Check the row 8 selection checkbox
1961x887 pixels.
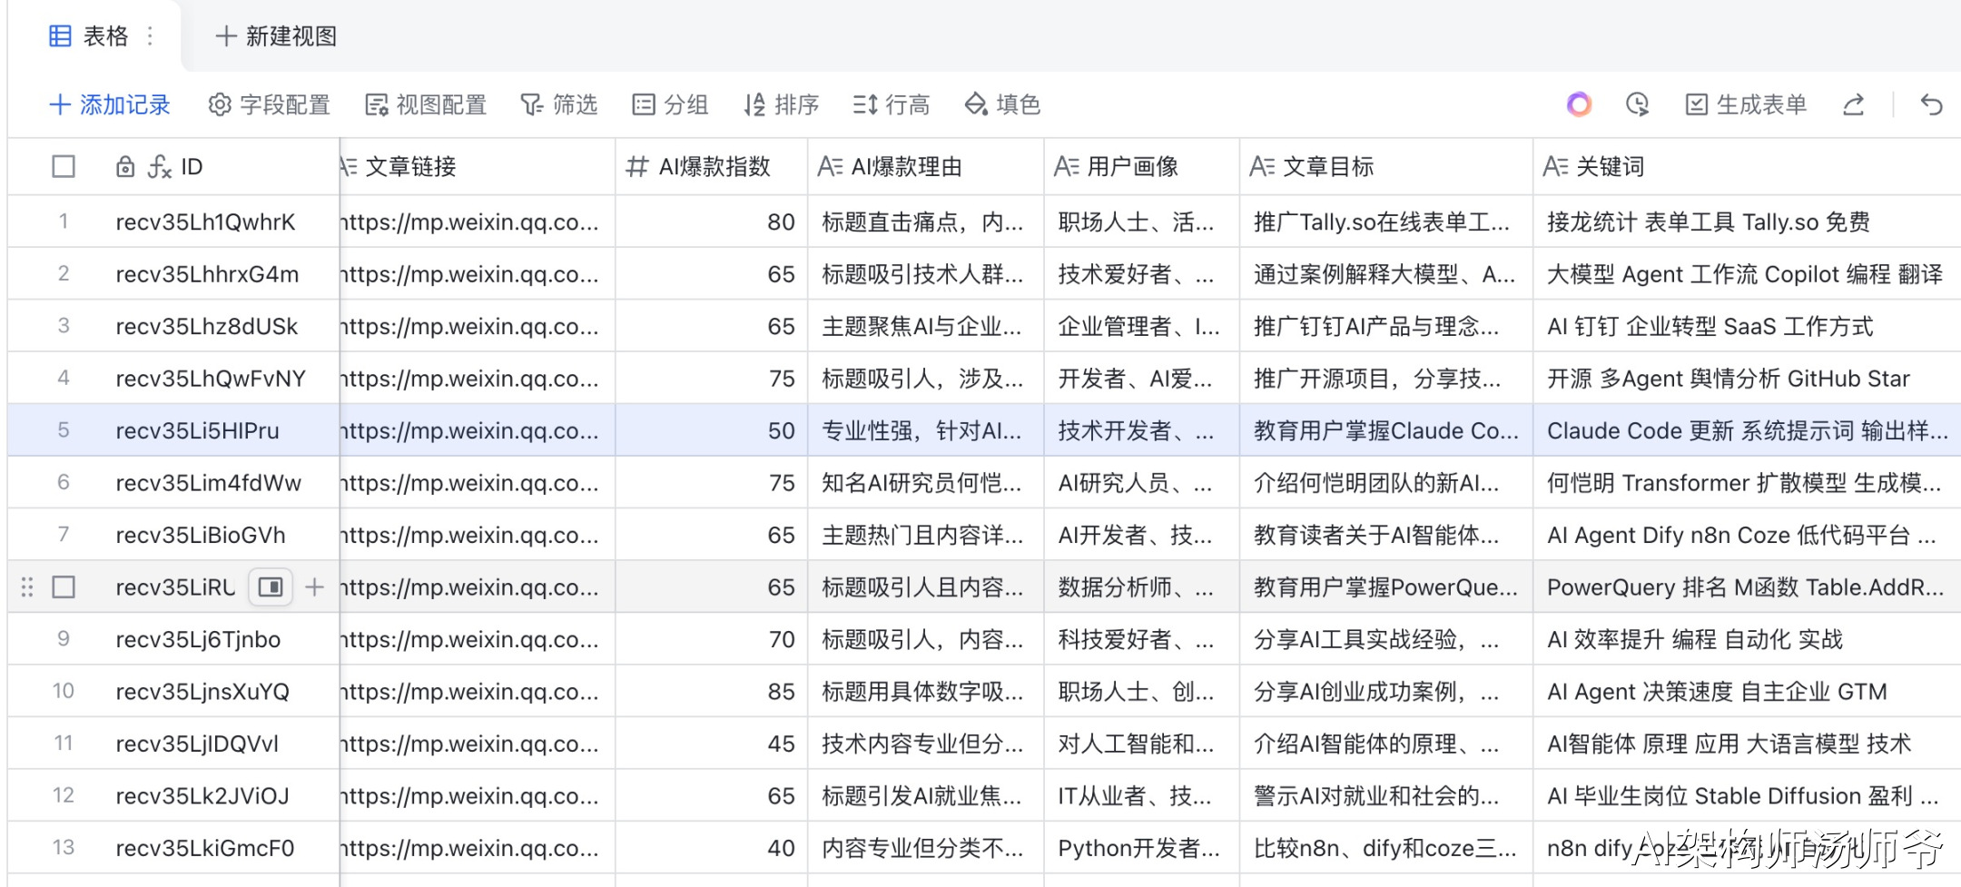pyautogui.click(x=64, y=587)
